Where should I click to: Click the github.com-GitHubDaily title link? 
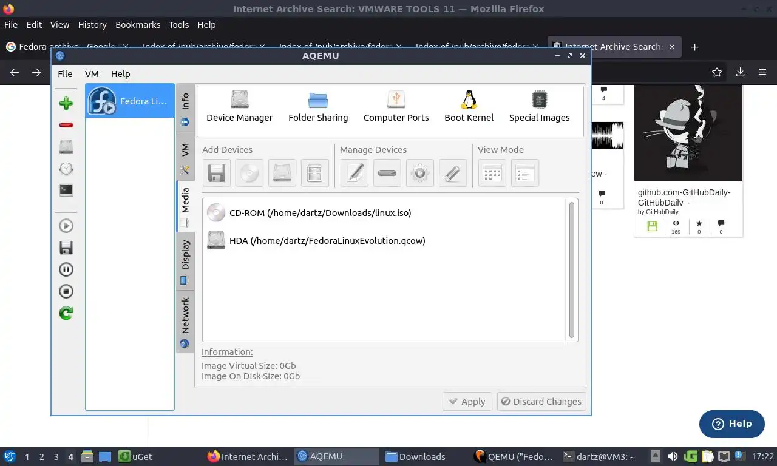tap(684, 197)
